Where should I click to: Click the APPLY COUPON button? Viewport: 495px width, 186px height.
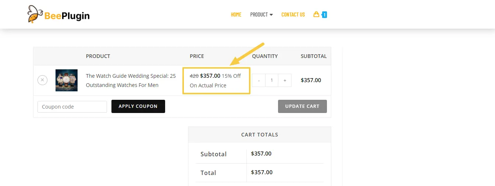tap(138, 106)
